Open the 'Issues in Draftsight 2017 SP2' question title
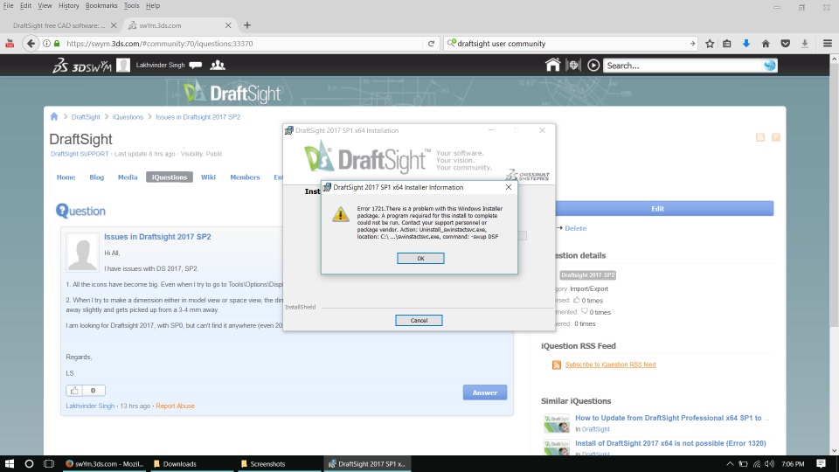The width and height of the screenshot is (839, 472). pyautogui.click(x=157, y=237)
